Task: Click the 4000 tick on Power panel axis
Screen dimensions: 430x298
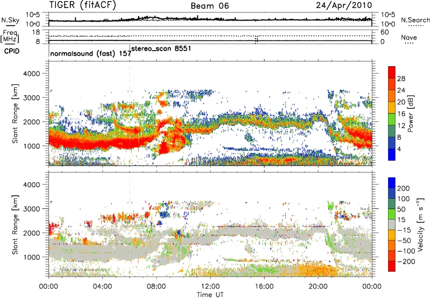Action: click(x=31, y=74)
